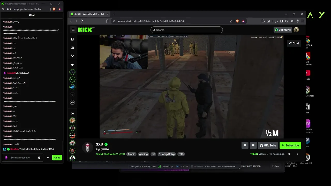Select the Arabic tag
331x186 pixels.
click(131, 154)
